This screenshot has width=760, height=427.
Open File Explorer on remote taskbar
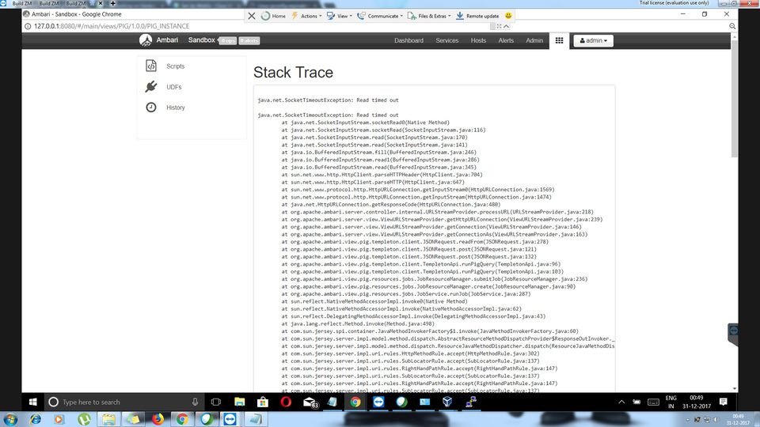pyautogui.click(x=239, y=402)
